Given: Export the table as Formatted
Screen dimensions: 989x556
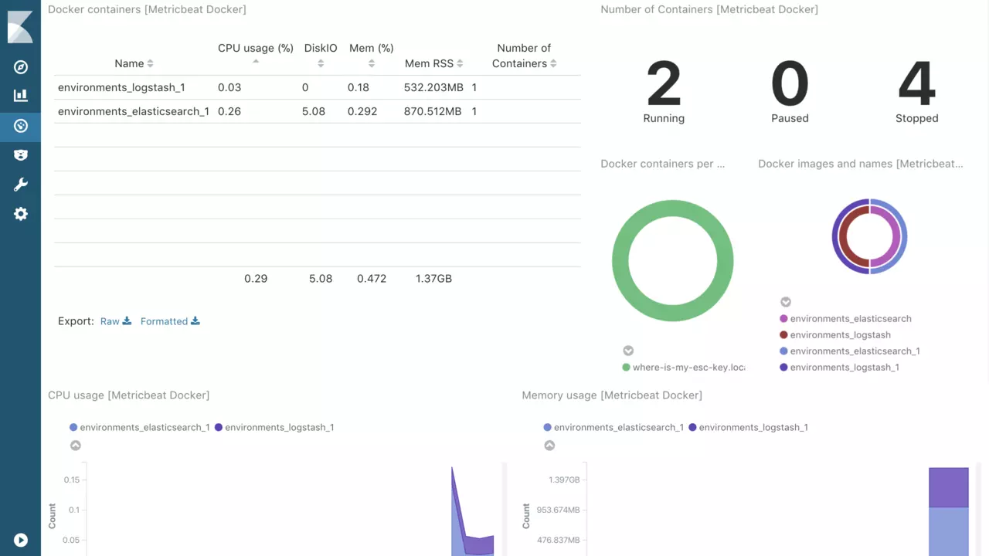Looking at the screenshot, I should 170,321.
